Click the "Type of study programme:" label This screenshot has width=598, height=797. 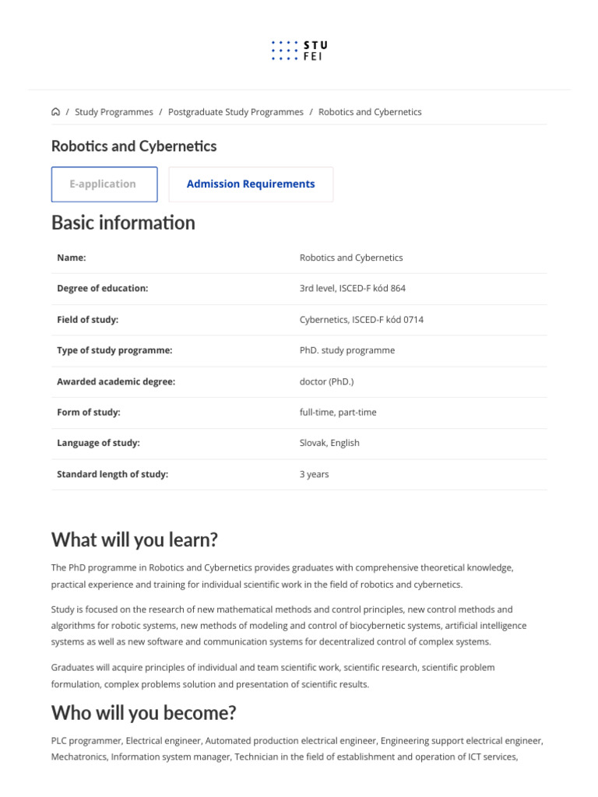114,351
